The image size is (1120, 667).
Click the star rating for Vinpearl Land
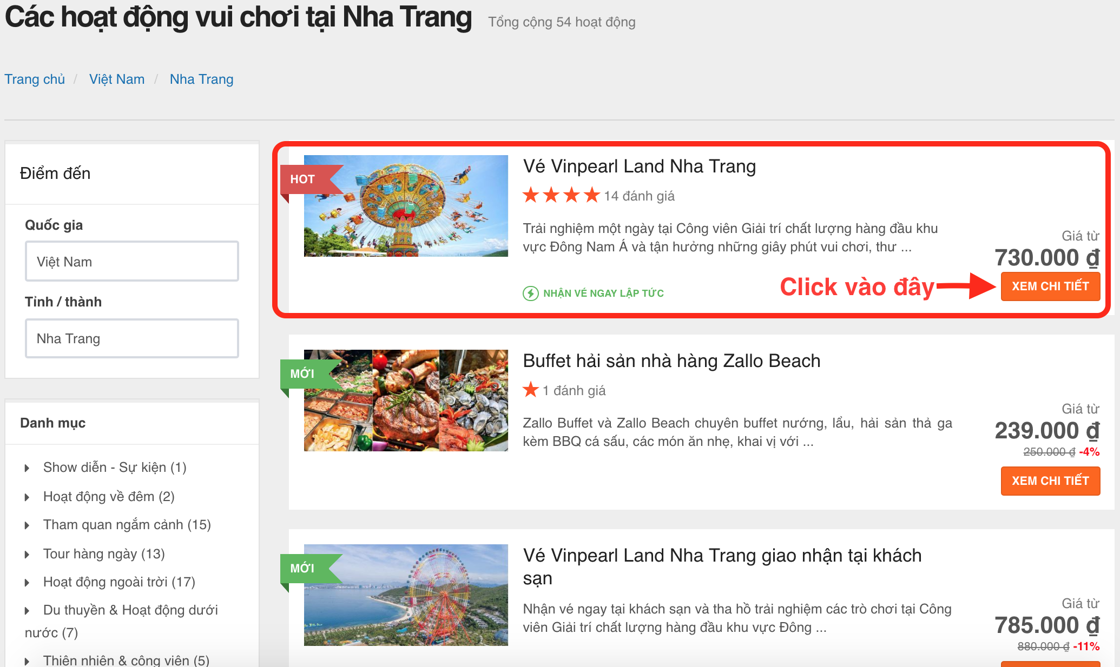click(x=561, y=195)
